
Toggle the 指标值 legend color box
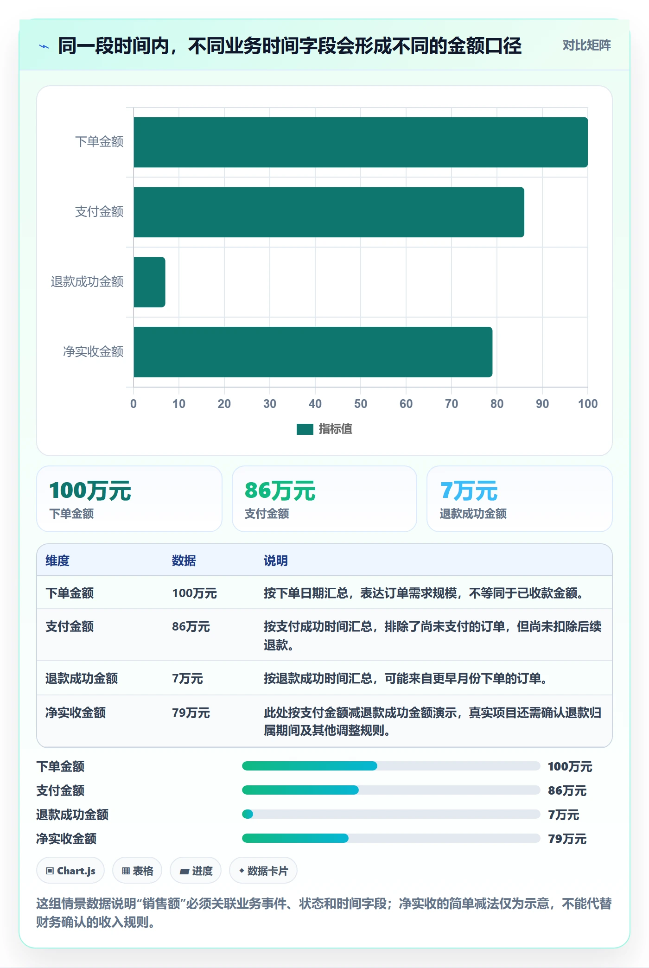[x=305, y=429]
